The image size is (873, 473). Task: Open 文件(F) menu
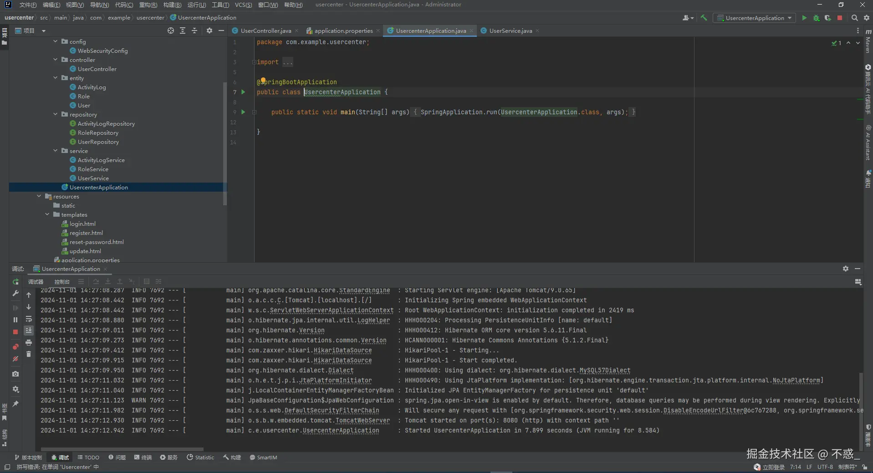click(28, 5)
